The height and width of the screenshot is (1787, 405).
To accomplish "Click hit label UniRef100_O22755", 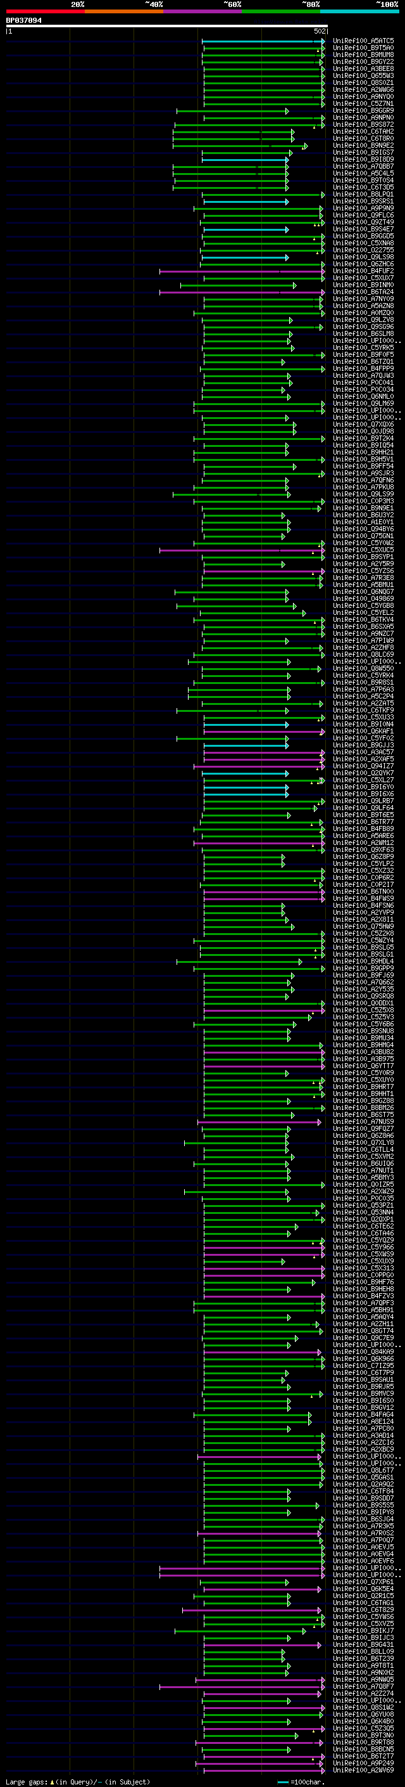I will coord(363,250).
